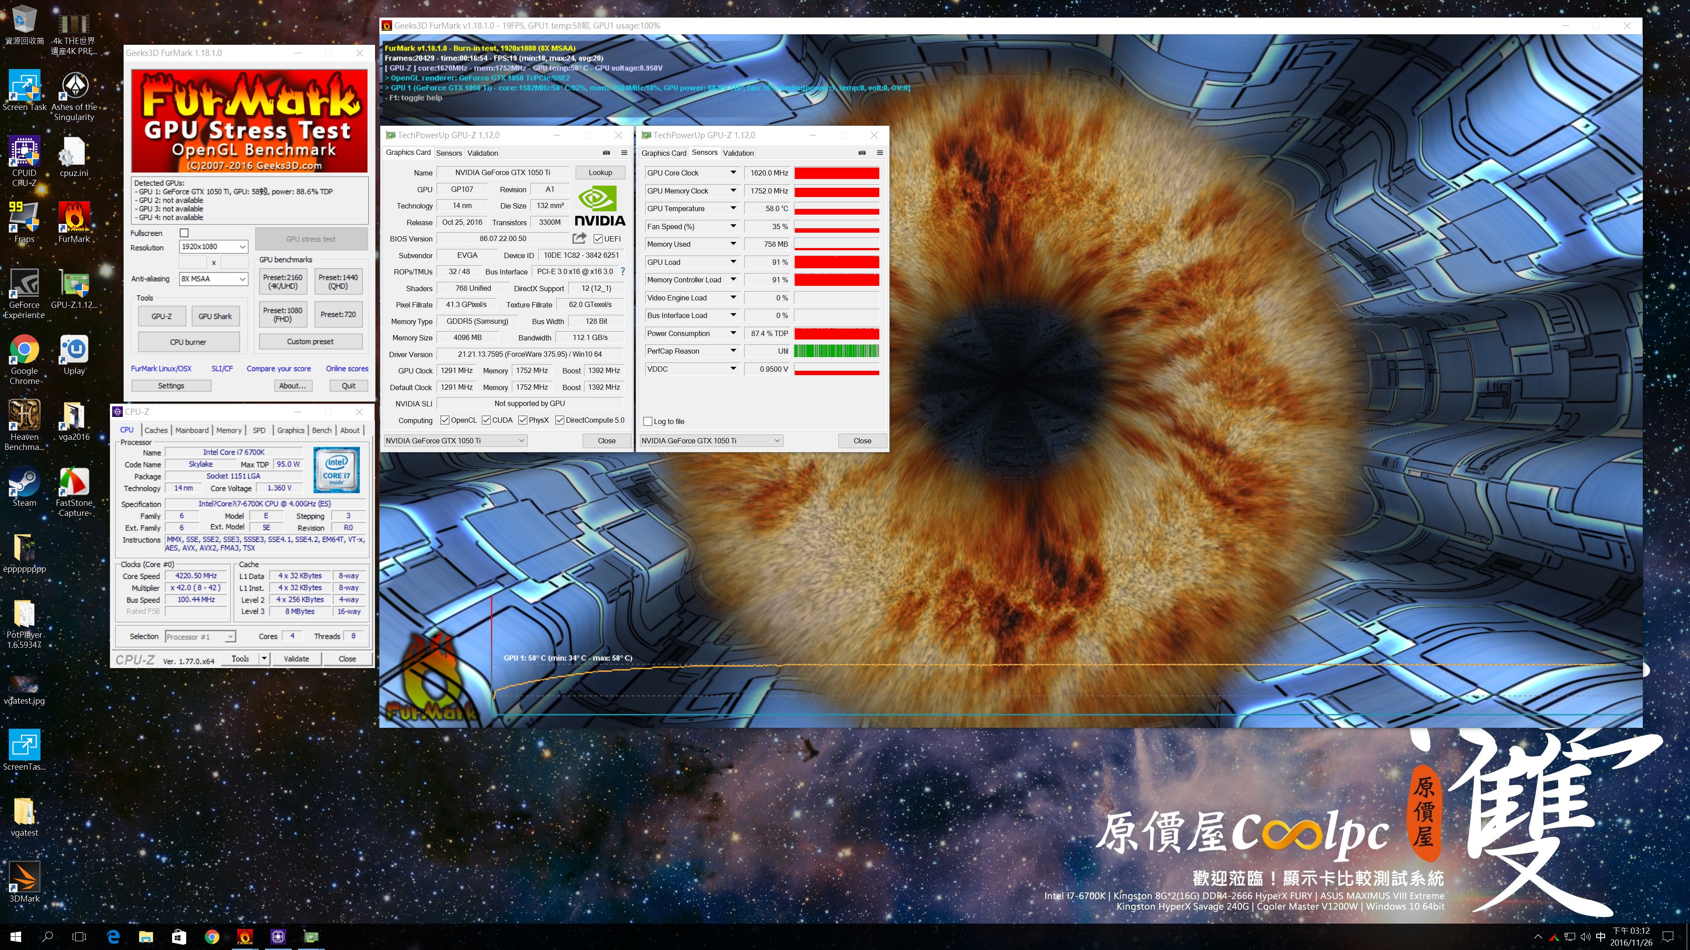
Task: Toggle the DirectCompute 5.0 checkbox
Action: pyautogui.click(x=560, y=420)
